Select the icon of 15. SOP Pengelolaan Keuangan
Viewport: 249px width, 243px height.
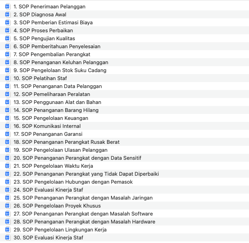click(7, 118)
